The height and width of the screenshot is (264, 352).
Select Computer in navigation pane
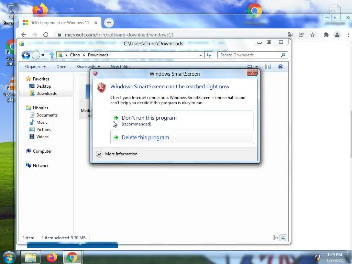42,151
